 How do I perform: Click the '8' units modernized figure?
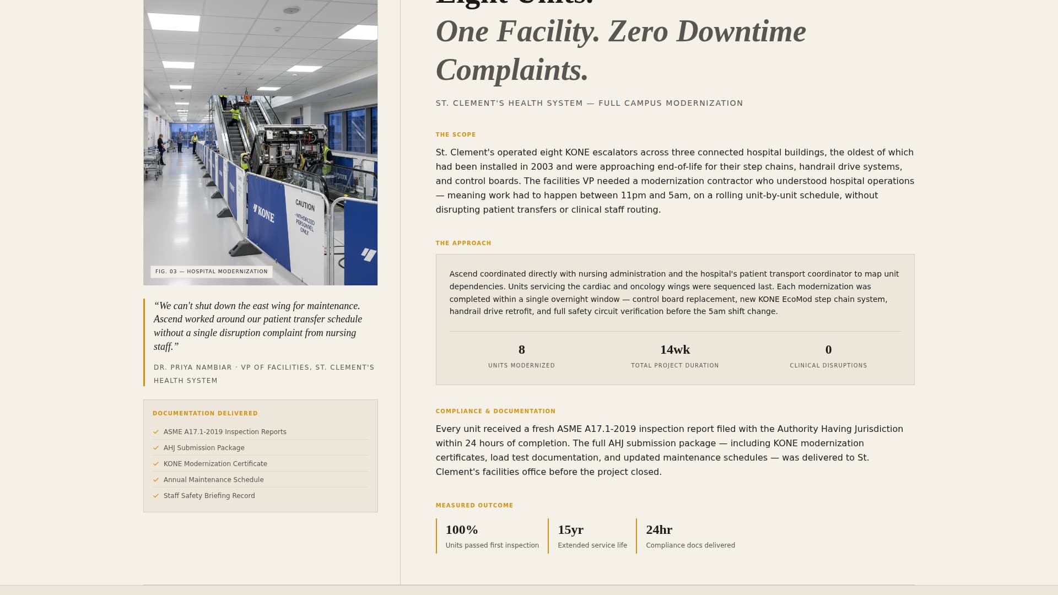tap(522, 350)
